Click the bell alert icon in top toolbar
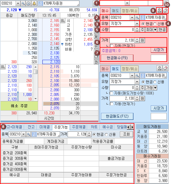Viewport: 171px width, 184px height. point(34,3)
